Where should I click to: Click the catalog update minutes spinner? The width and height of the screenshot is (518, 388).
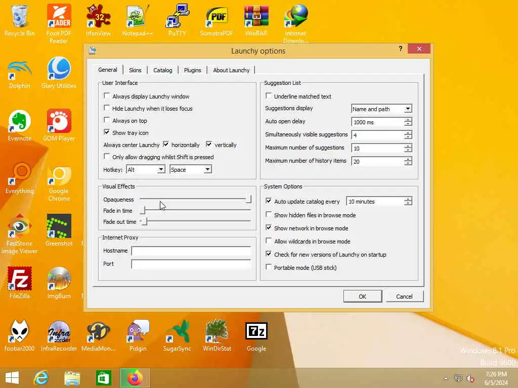coord(408,201)
